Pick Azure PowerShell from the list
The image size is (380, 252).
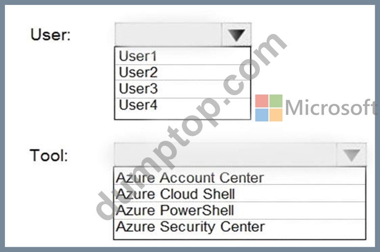(240, 210)
